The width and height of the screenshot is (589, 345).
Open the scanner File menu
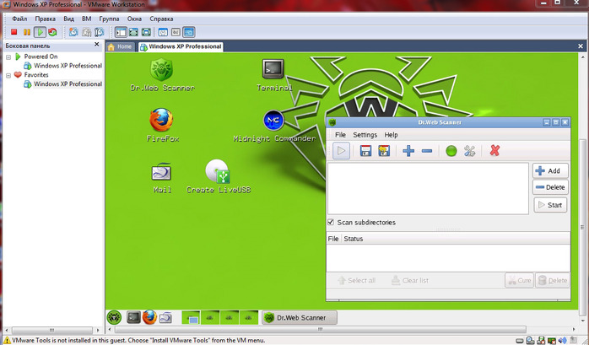click(x=340, y=135)
